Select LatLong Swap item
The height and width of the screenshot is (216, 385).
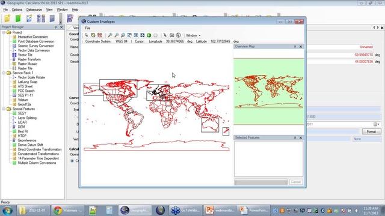28,82
